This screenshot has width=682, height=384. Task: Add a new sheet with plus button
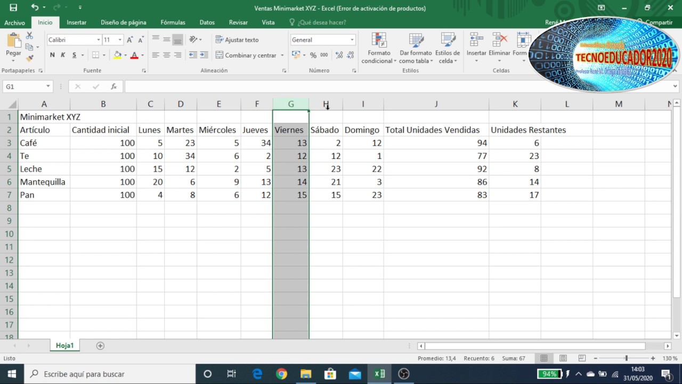click(x=100, y=346)
